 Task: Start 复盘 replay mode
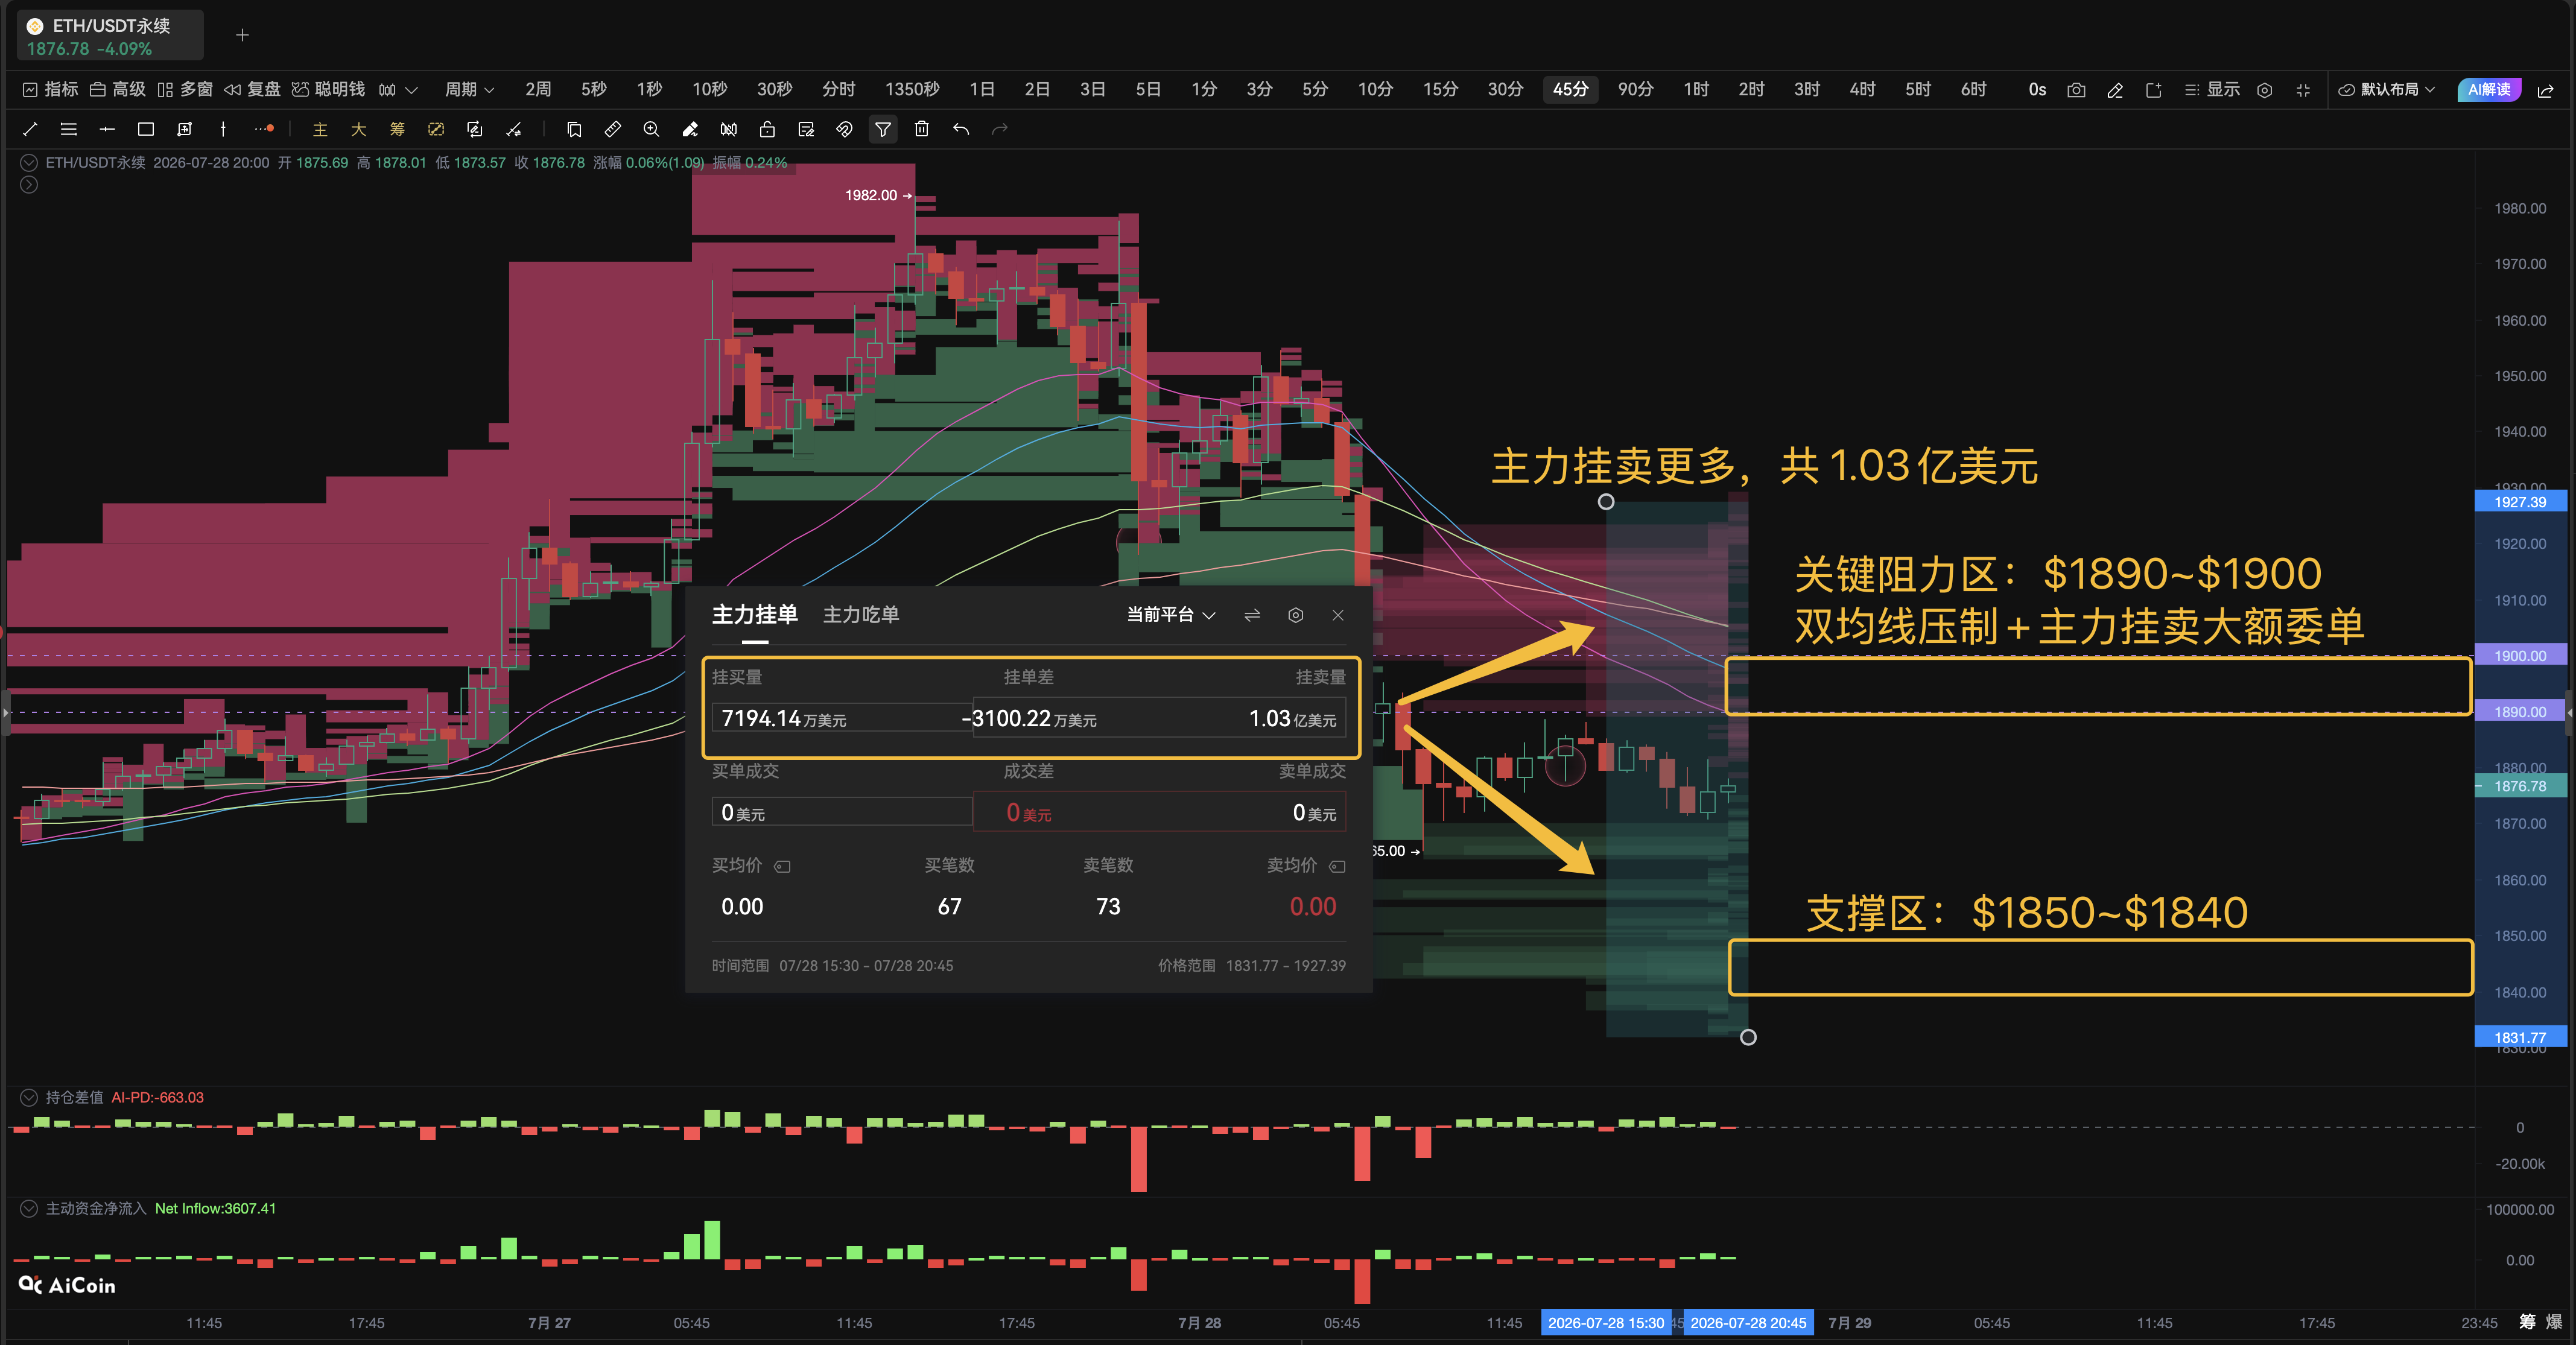(253, 90)
